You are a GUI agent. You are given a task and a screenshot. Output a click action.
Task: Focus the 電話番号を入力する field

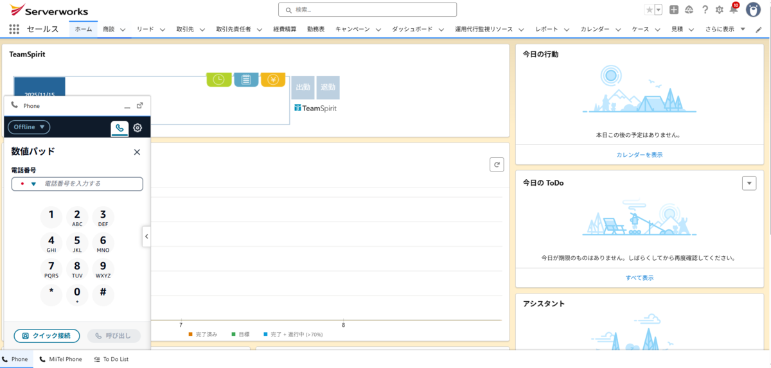pos(77,184)
